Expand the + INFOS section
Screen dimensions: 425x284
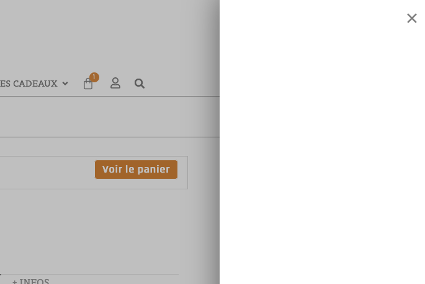(x=30, y=281)
